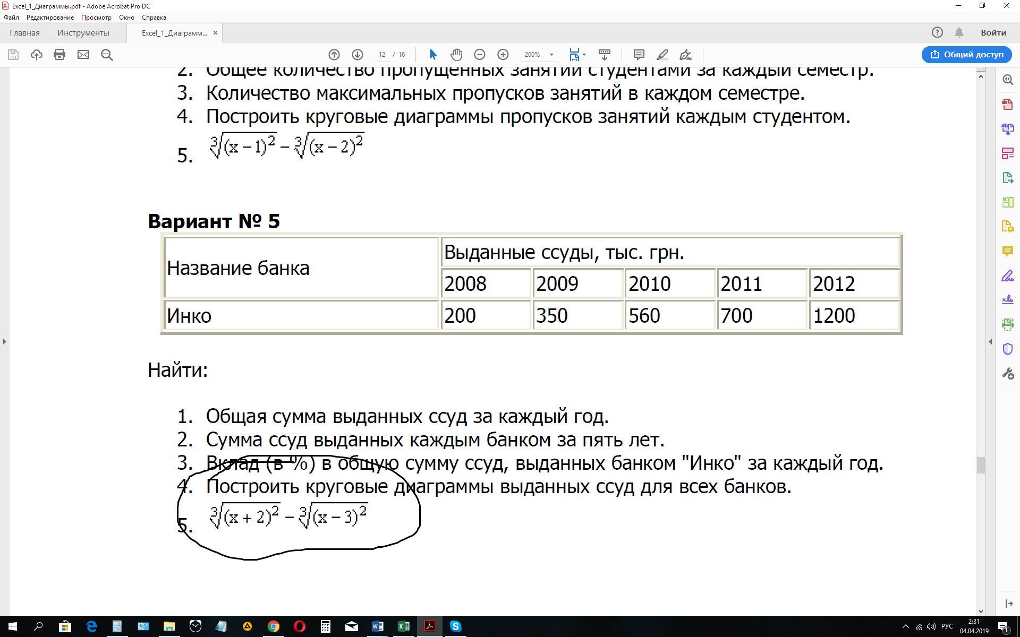This screenshot has height=637, width=1020.
Task: Add a sticky note comment
Action: 639,55
